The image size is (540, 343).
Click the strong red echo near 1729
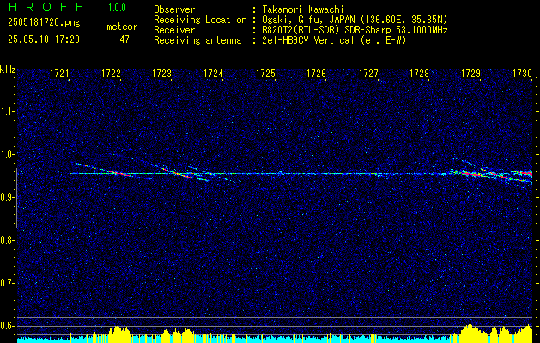[x=472, y=173]
